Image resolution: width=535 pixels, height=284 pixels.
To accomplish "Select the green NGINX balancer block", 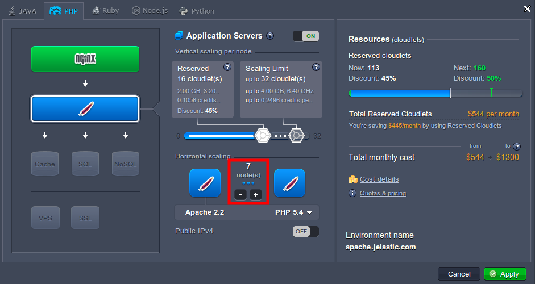I will (x=85, y=59).
